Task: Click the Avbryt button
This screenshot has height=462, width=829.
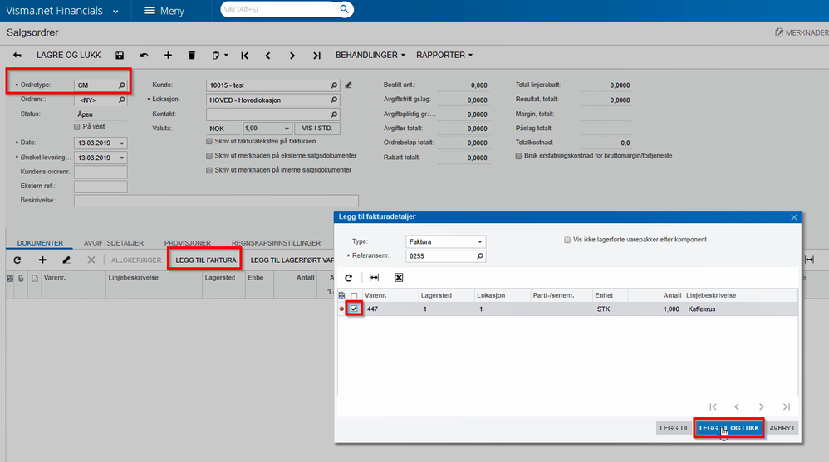Action: (782, 428)
